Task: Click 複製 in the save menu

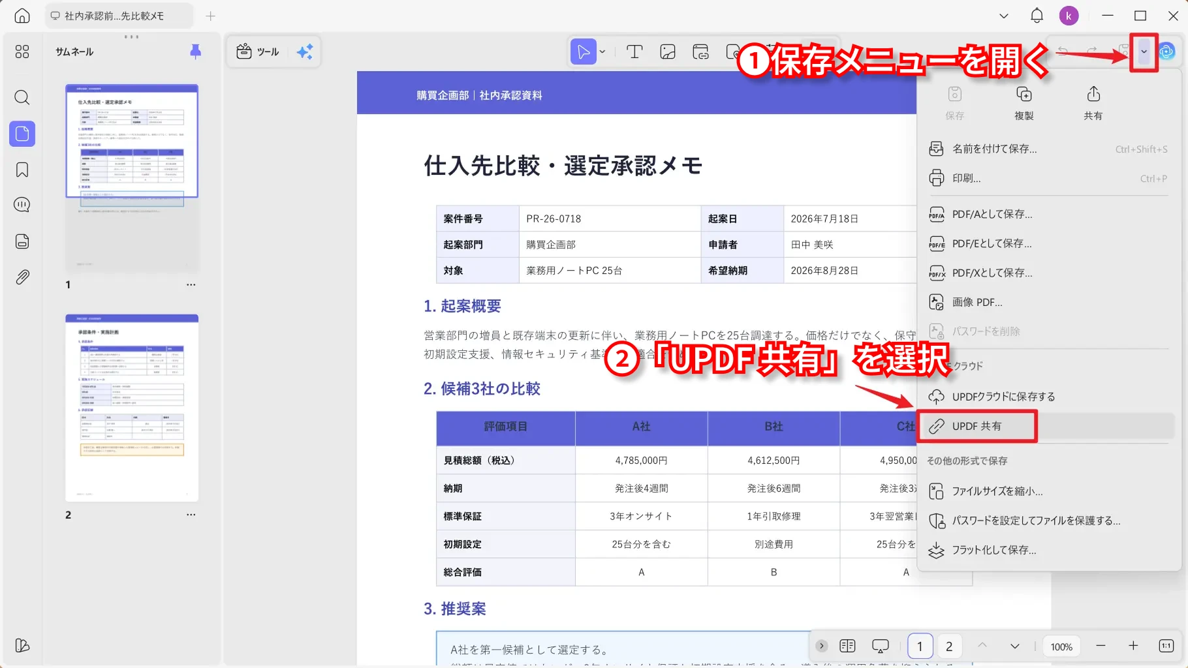Action: [x=1024, y=103]
